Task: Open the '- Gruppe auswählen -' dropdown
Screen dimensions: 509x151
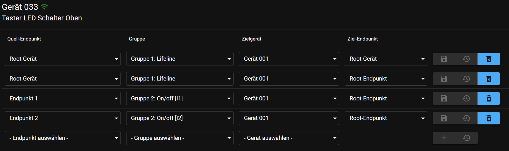Action: pyautogui.click(x=180, y=138)
